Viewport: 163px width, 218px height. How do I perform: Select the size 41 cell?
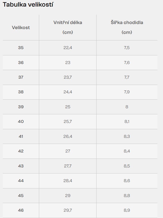point(21,136)
